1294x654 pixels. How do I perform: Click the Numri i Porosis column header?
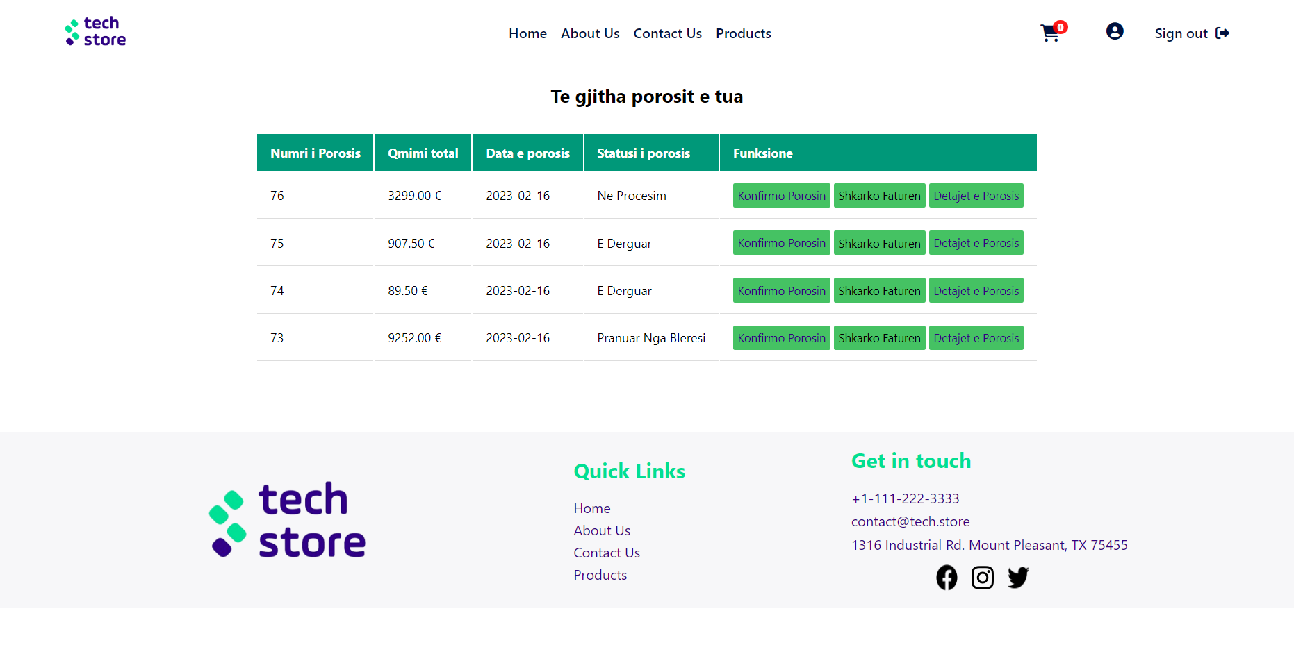[x=316, y=153]
